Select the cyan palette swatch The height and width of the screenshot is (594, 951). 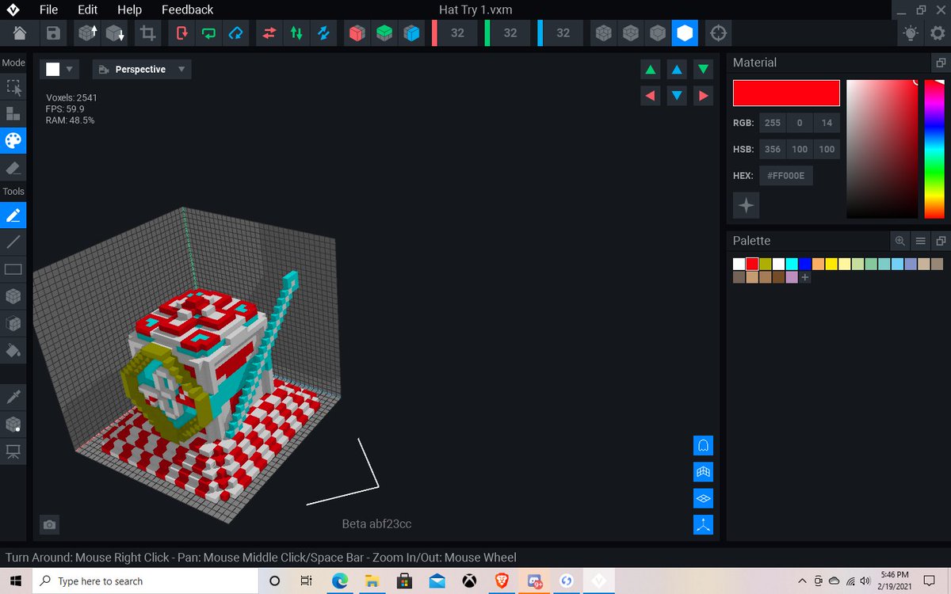tap(792, 264)
